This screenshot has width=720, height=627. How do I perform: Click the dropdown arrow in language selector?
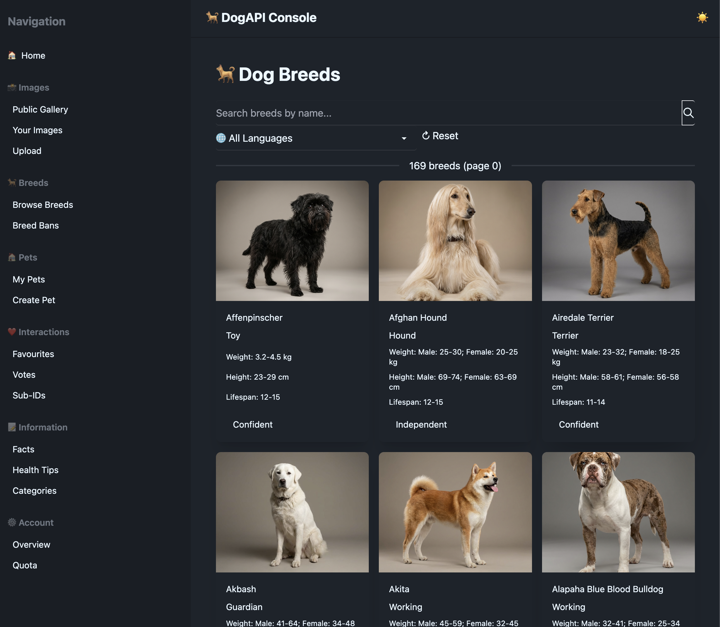coord(404,139)
